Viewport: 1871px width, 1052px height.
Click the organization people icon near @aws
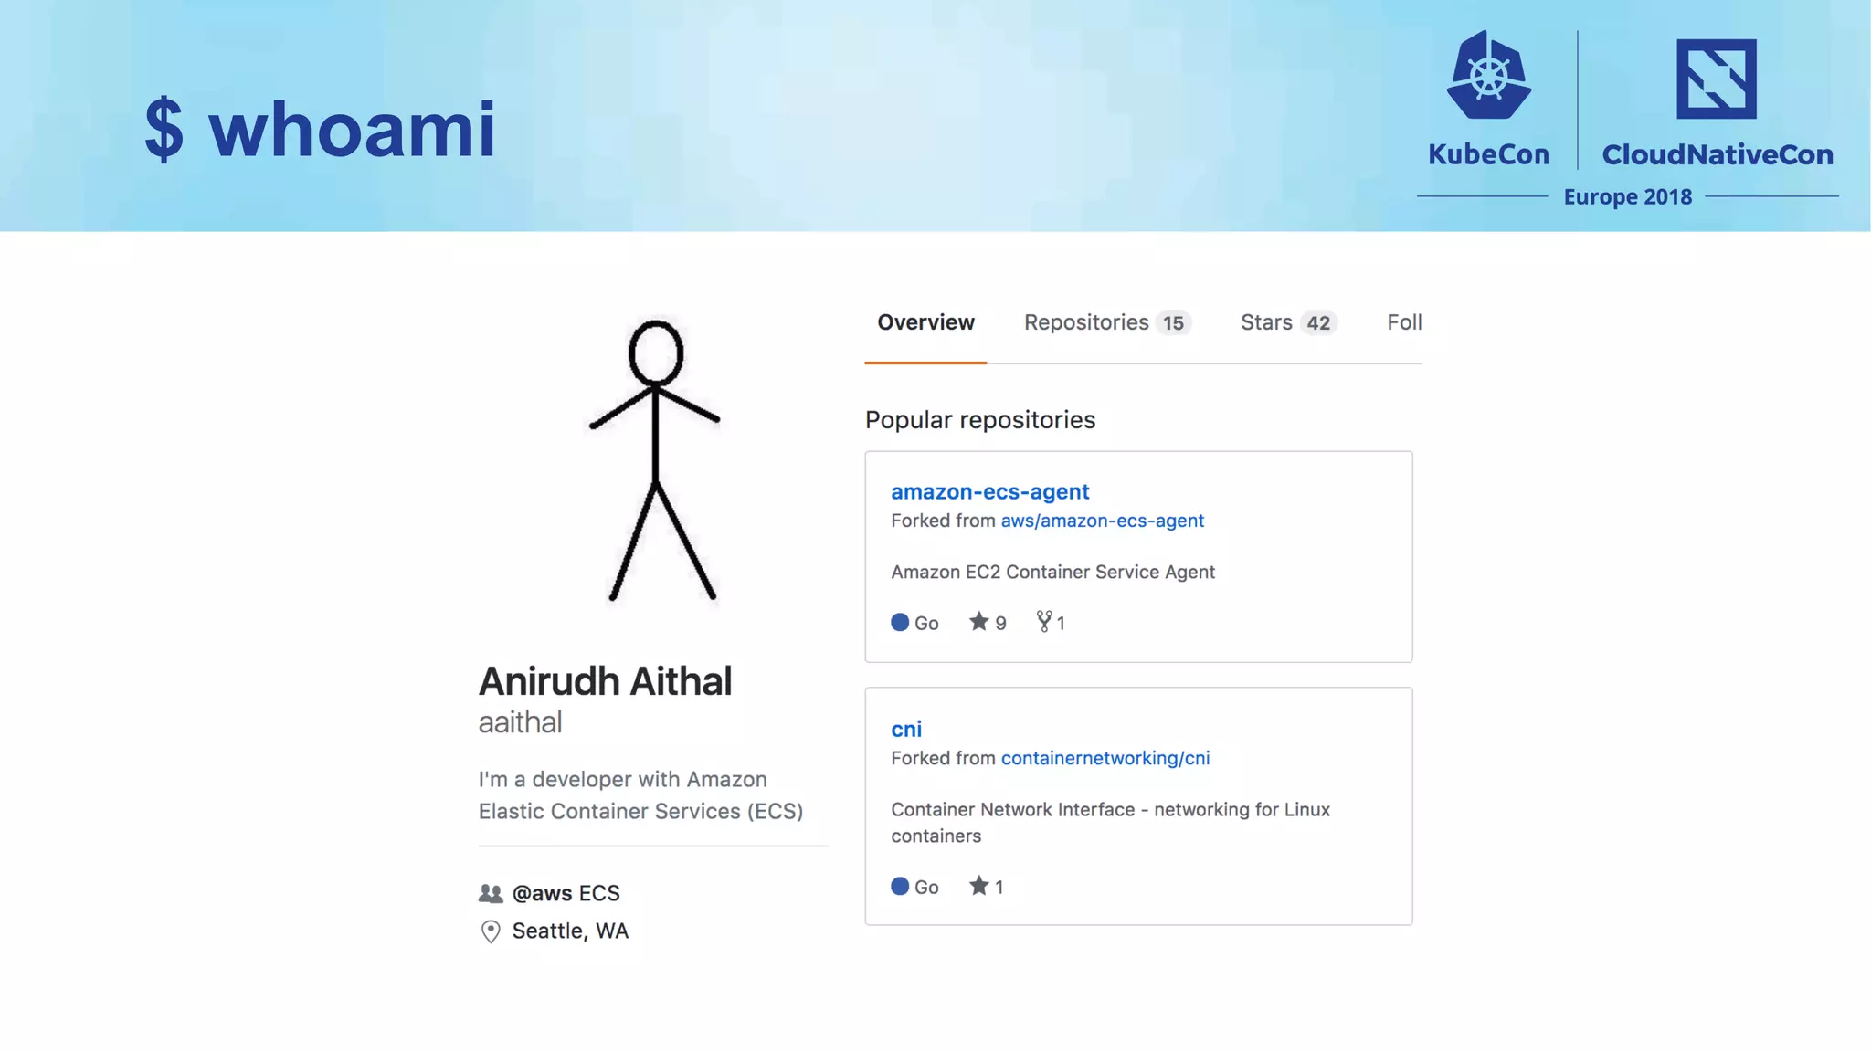[x=491, y=893]
